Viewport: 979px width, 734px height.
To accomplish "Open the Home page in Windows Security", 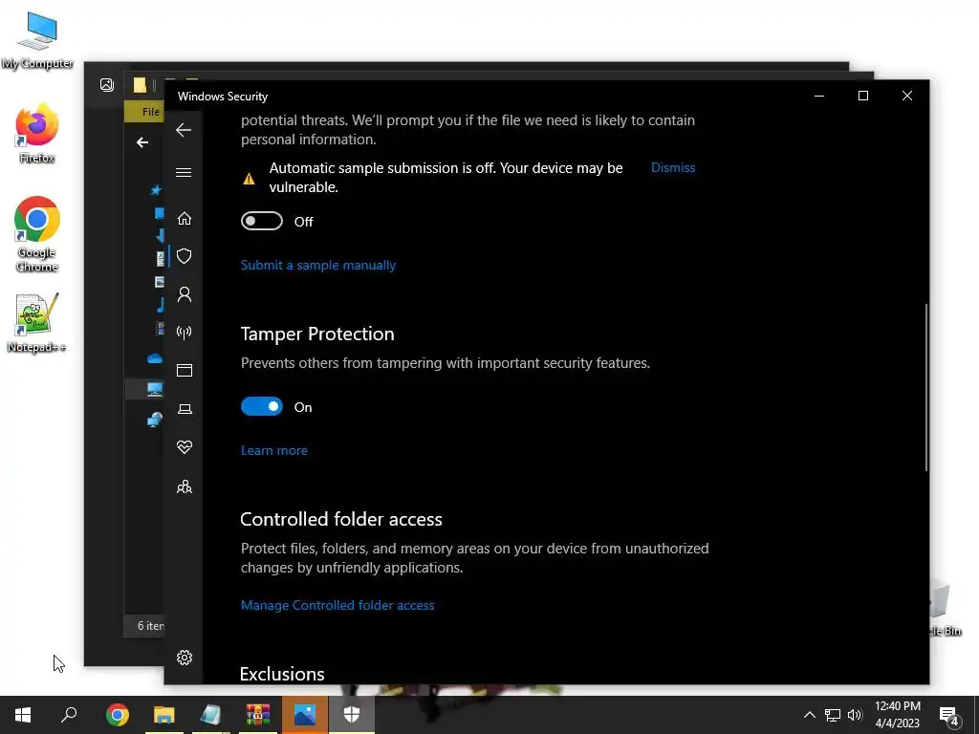I will point(185,219).
